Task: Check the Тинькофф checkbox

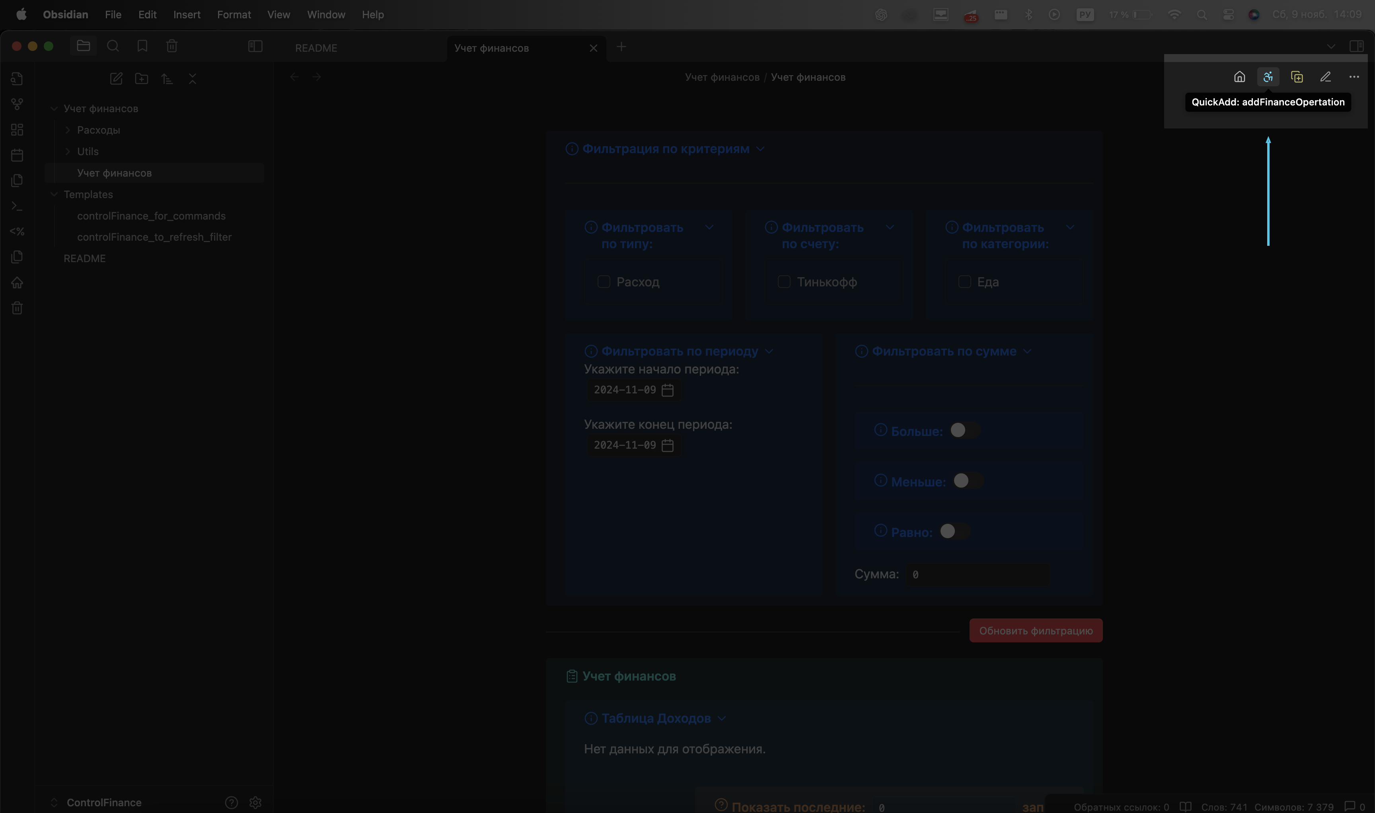Action: [784, 282]
